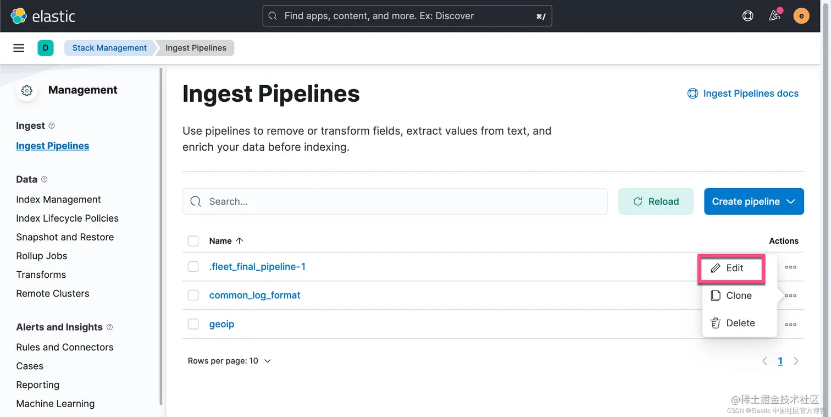Open the main navigation hamburger menu

click(x=19, y=48)
